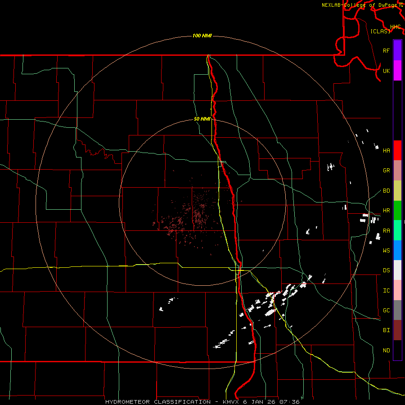This screenshot has height=405, width=405.
Task: Click the dusty pink GR legend swatch
Action: tap(397, 170)
